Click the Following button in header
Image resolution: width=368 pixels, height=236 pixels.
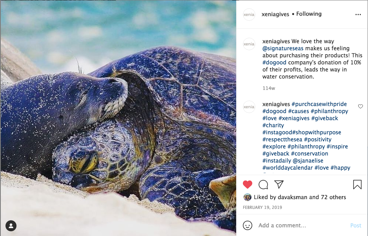[309, 14]
